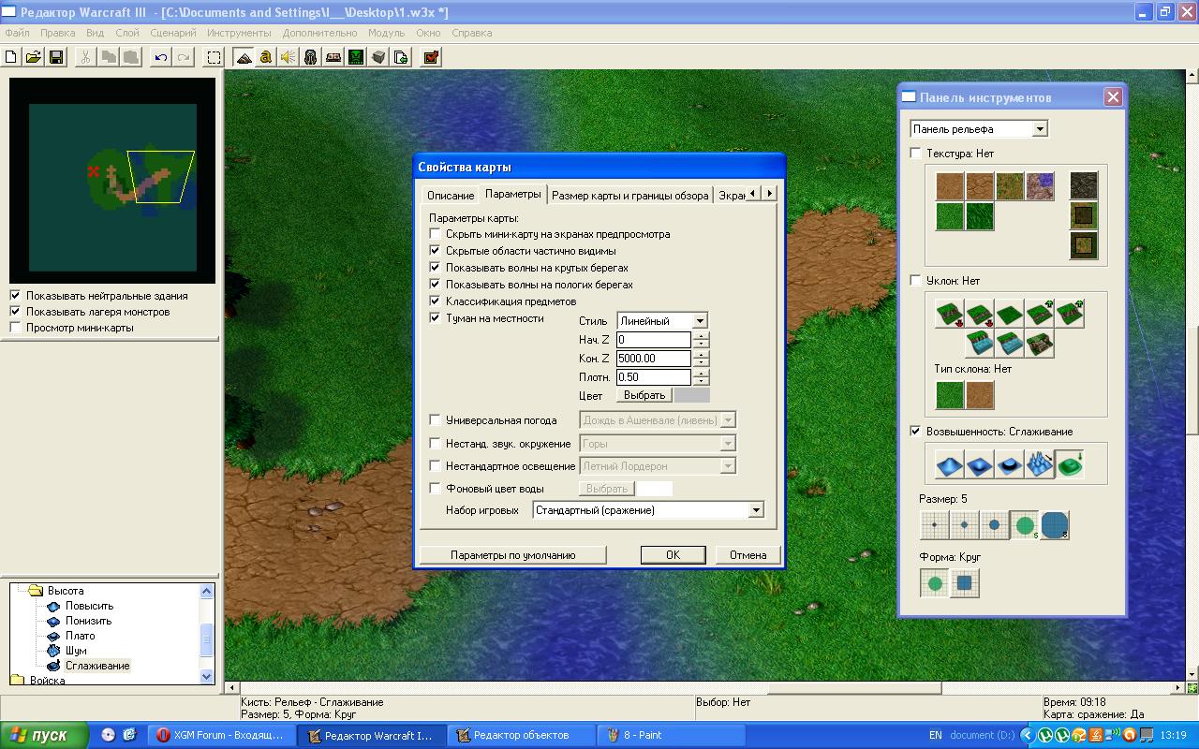Image resolution: width=1199 pixels, height=749 pixels.
Task: Save the map with the floppy disk icon
Action: (x=56, y=57)
